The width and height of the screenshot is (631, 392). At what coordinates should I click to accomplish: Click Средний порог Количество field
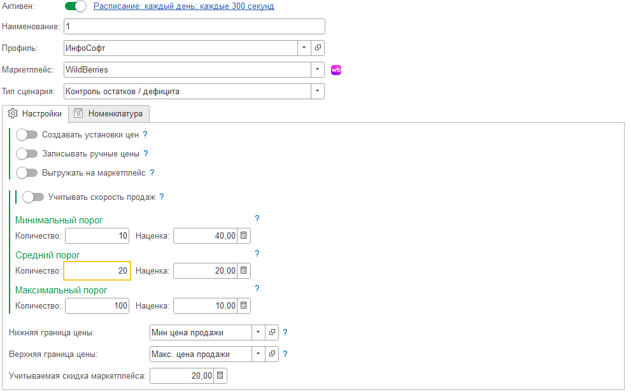tap(97, 270)
